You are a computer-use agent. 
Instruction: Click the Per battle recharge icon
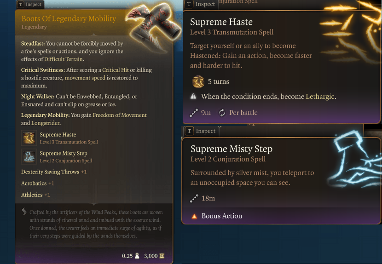222,113
